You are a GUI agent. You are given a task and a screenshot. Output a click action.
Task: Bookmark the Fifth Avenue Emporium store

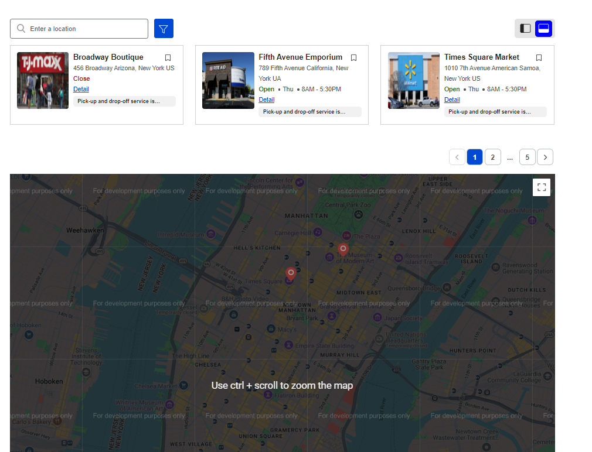coord(353,57)
